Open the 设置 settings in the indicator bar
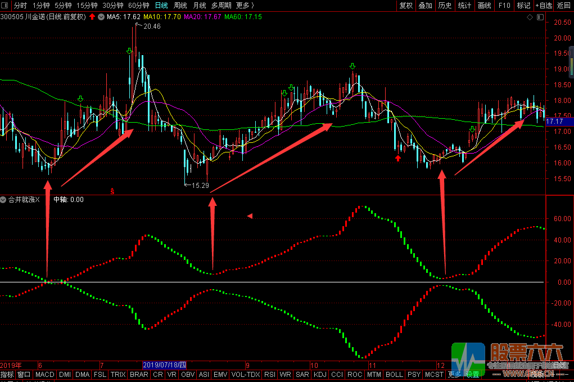Viewport: 574px width, 382px height. (x=473, y=374)
